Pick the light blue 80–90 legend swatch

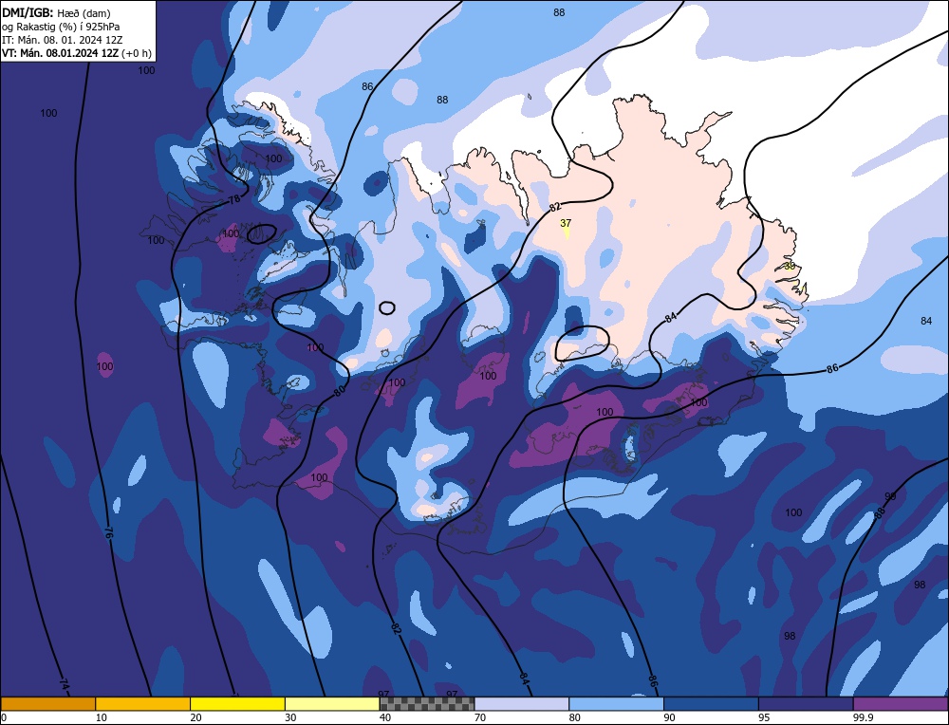(x=616, y=704)
